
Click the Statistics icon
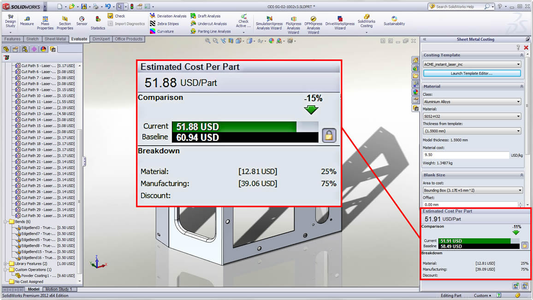(98, 21)
